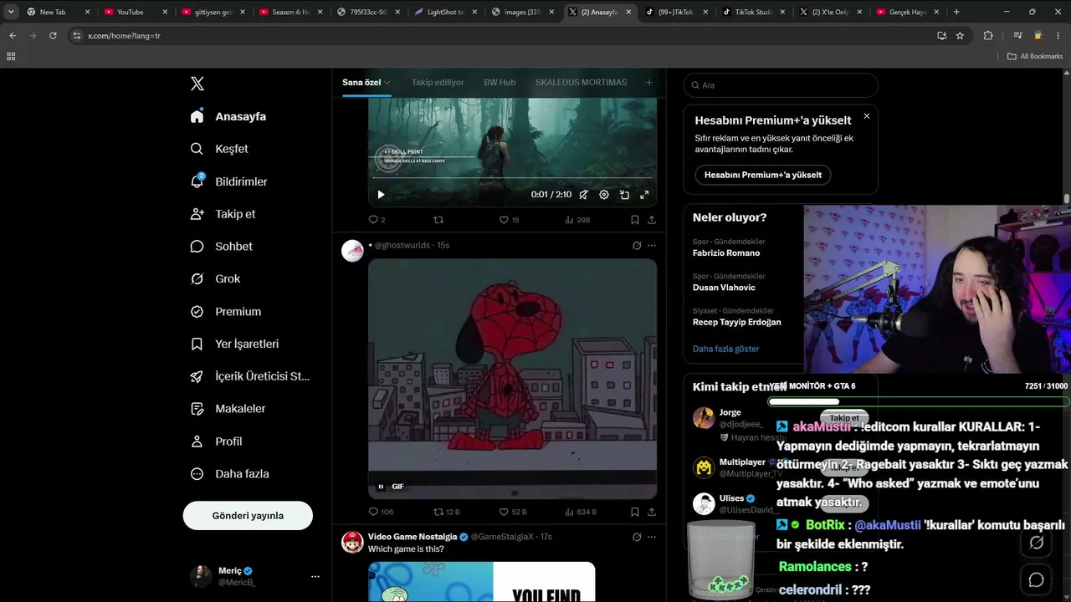Share the @ghostwurlds post
This screenshot has width=1071, height=602.
pyautogui.click(x=651, y=512)
